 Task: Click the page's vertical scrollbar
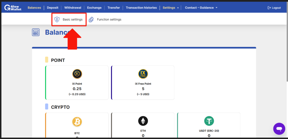(x=287, y=48)
